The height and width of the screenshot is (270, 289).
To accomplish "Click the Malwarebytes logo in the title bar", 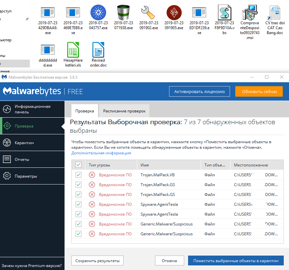I will 4,77.
